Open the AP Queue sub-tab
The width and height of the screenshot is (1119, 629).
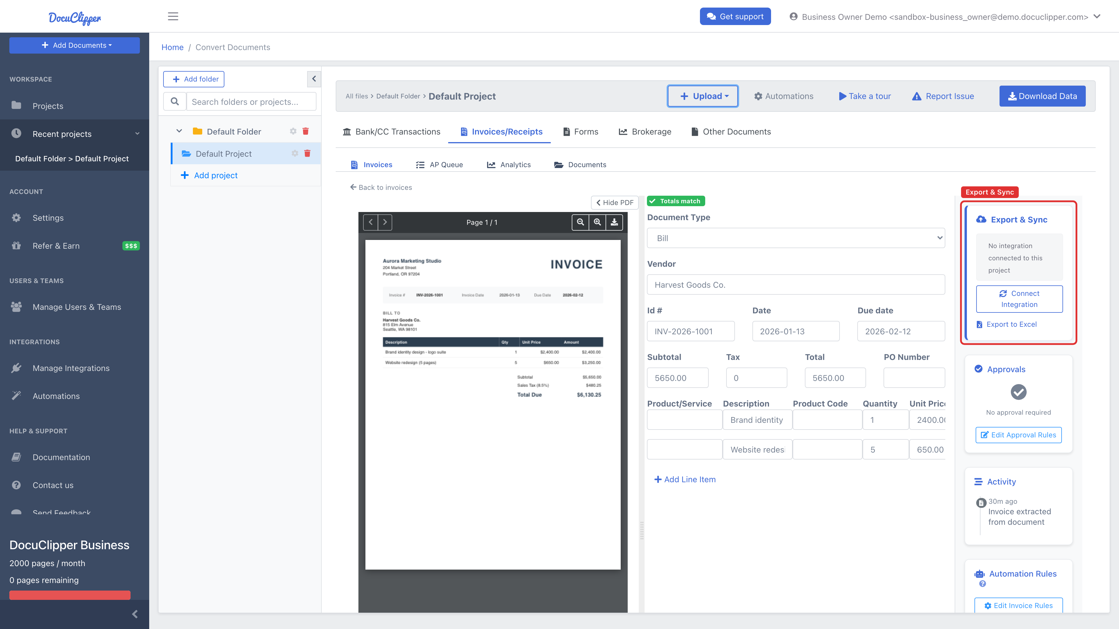439,165
